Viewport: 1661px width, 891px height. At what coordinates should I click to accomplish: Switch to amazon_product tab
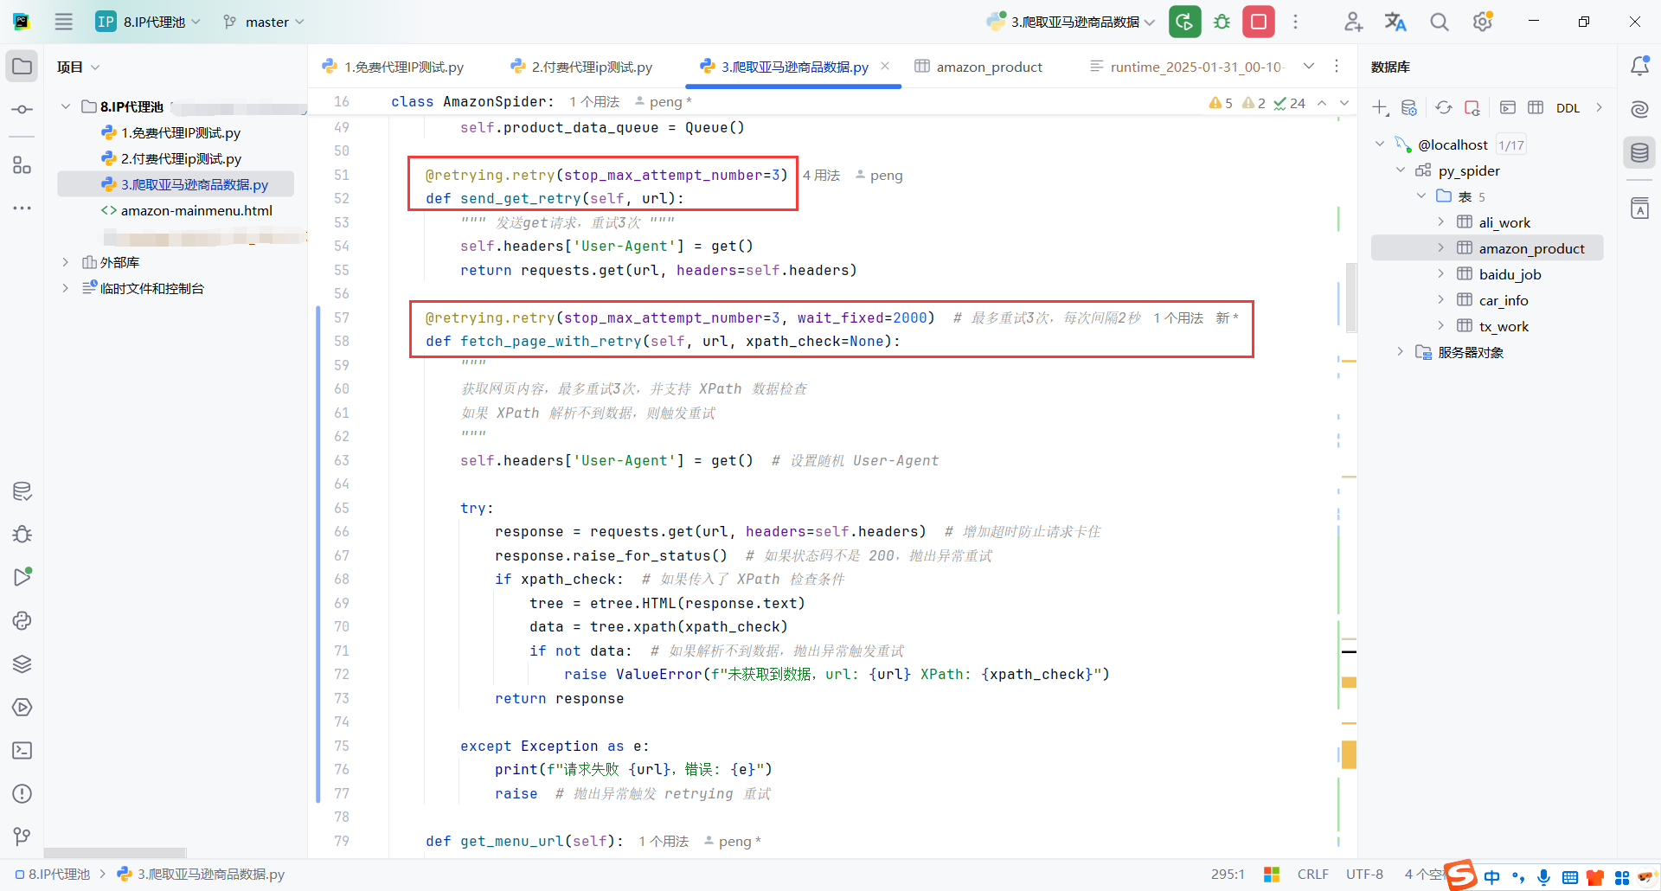click(978, 67)
